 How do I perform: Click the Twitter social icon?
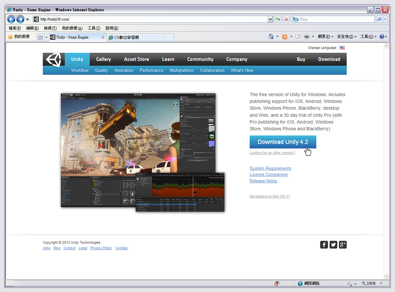333,245
